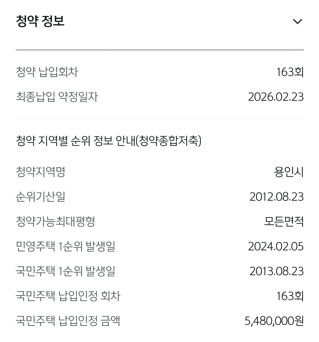Image resolution: width=319 pixels, height=342 pixels.
Task: Collapse the 청약 정보 section chevron
Action: (297, 22)
